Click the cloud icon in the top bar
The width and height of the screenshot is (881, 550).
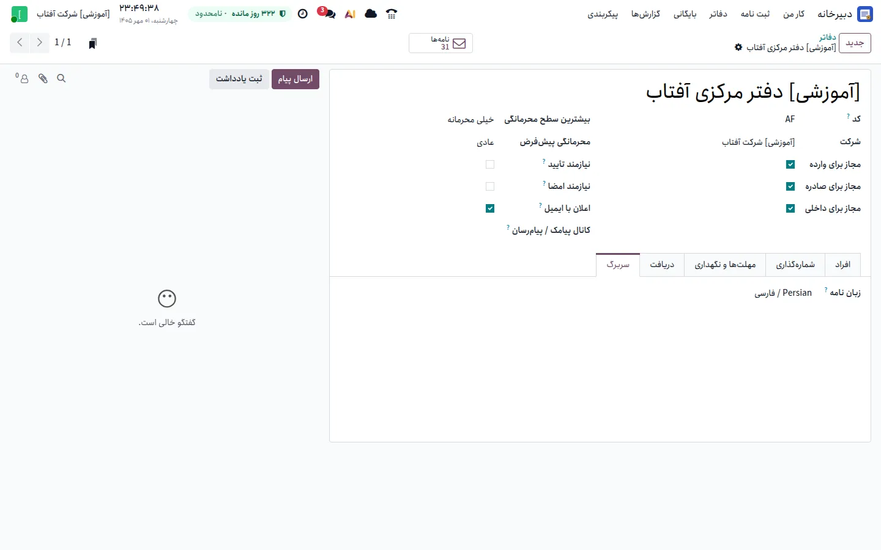(371, 14)
